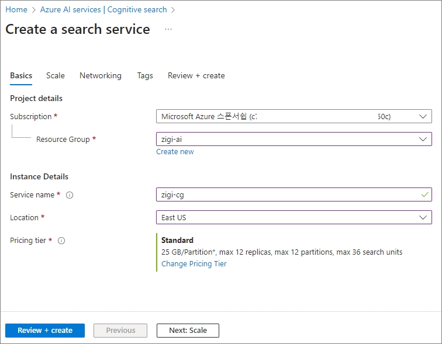Click the Create new resource group link
The height and width of the screenshot is (344, 442).
(175, 152)
